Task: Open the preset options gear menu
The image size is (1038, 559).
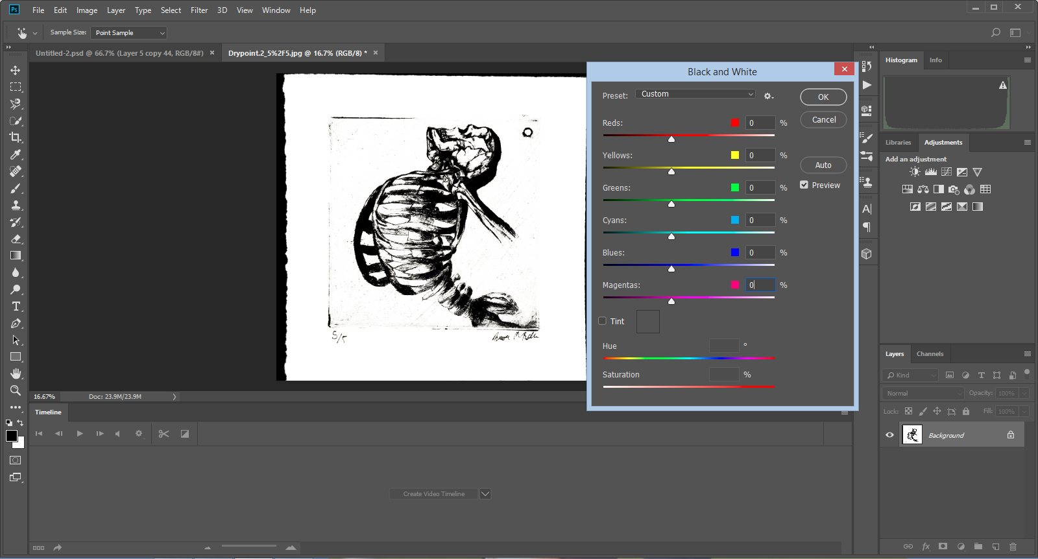Action: pyautogui.click(x=769, y=96)
